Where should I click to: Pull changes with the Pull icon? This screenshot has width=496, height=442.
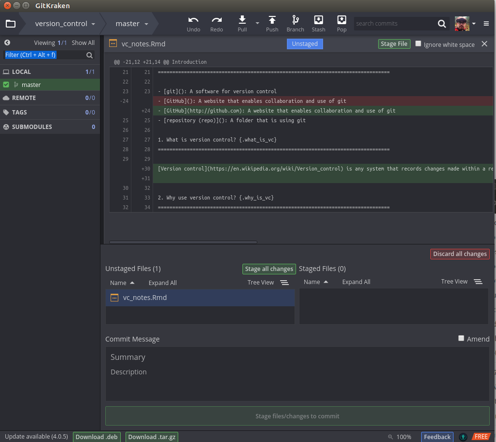pos(242,20)
